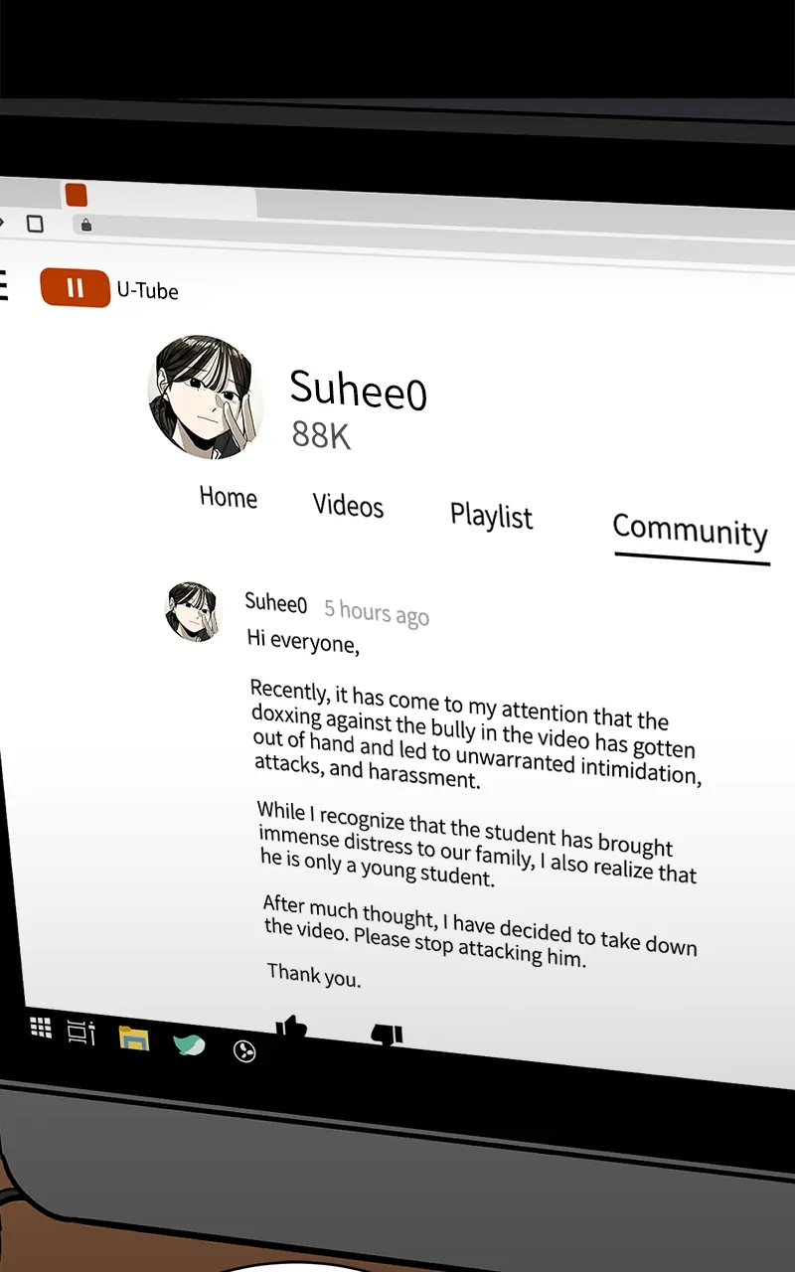Open Task View from the taskbar
This screenshot has height=1272, width=795.
[x=80, y=1033]
